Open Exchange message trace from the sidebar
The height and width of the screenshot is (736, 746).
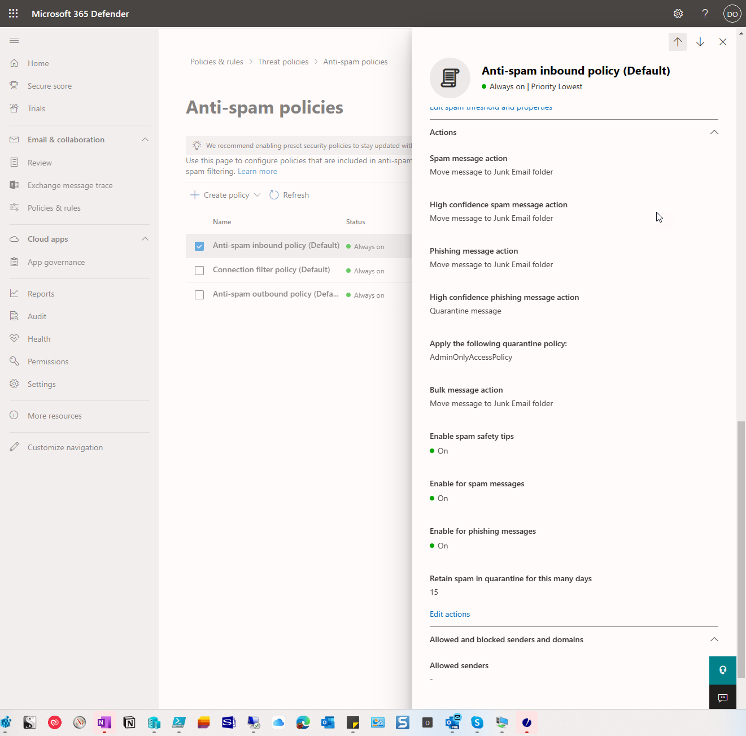[x=14, y=185]
